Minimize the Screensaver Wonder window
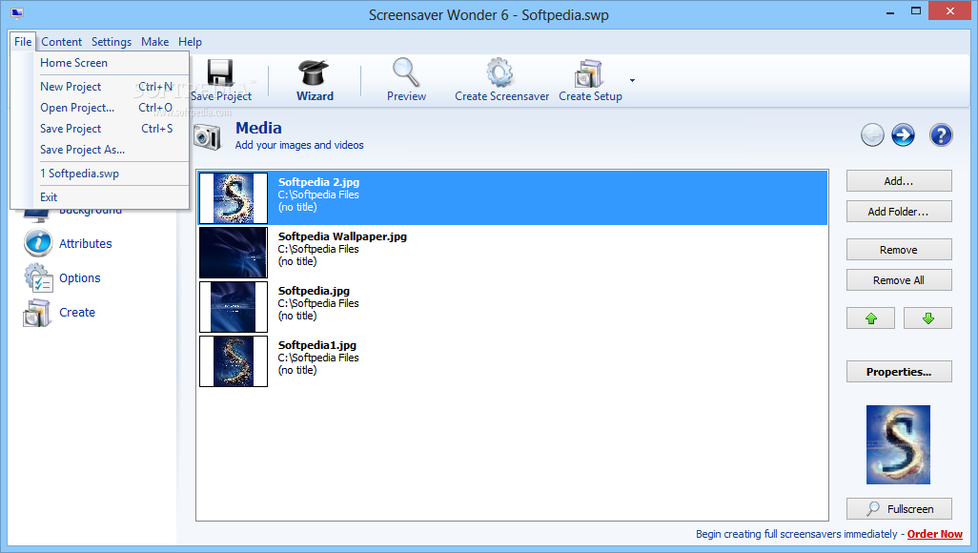This screenshot has height=553, width=978. point(890,12)
